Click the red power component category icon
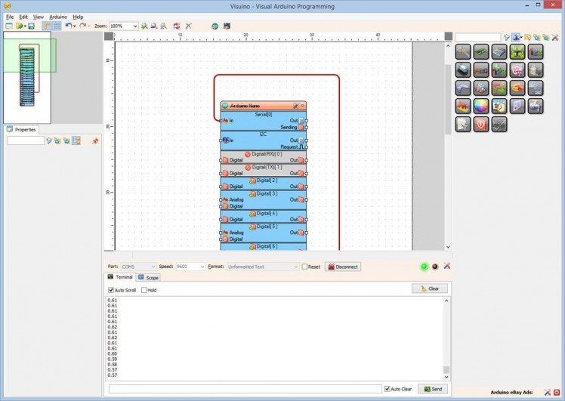This screenshot has height=401, width=565. (x=480, y=125)
